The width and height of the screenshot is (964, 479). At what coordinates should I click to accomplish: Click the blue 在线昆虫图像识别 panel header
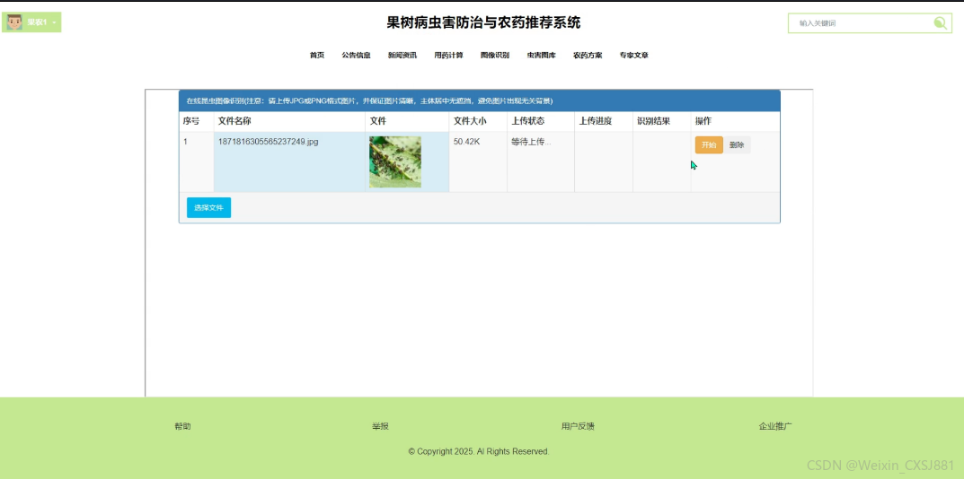click(480, 100)
